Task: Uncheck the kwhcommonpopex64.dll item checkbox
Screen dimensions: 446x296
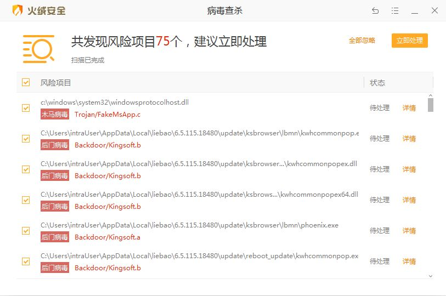Action: click(26, 200)
